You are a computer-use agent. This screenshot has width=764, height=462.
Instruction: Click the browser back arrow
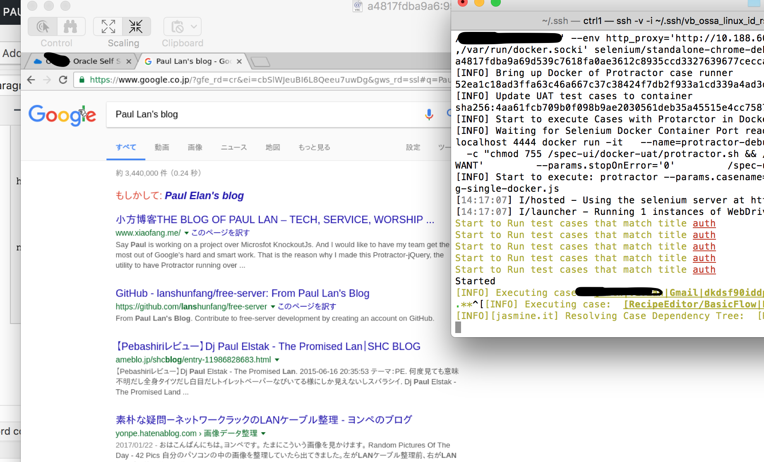(x=31, y=80)
